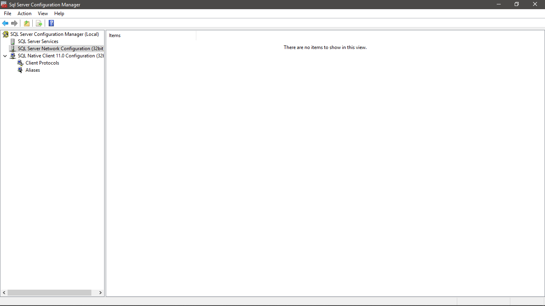Screen dimensions: 545x306
Task: Click the Client Protocols node icon
Action: (20, 63)
